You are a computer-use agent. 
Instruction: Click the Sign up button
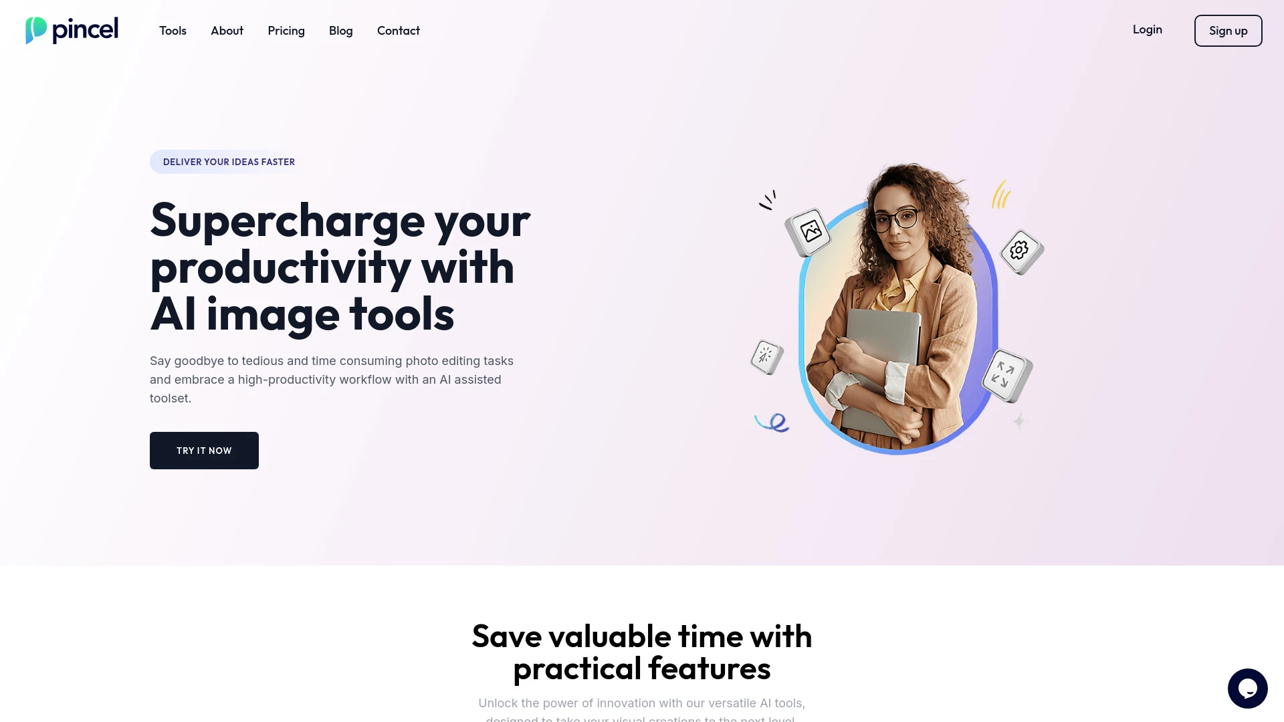pos(1228,30)
